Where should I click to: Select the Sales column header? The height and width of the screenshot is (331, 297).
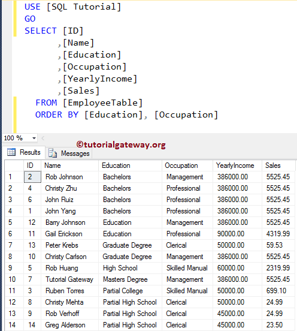tap(278, 165)
